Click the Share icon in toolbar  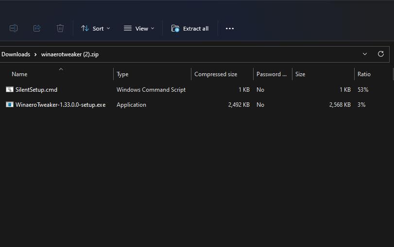[37, 29]
